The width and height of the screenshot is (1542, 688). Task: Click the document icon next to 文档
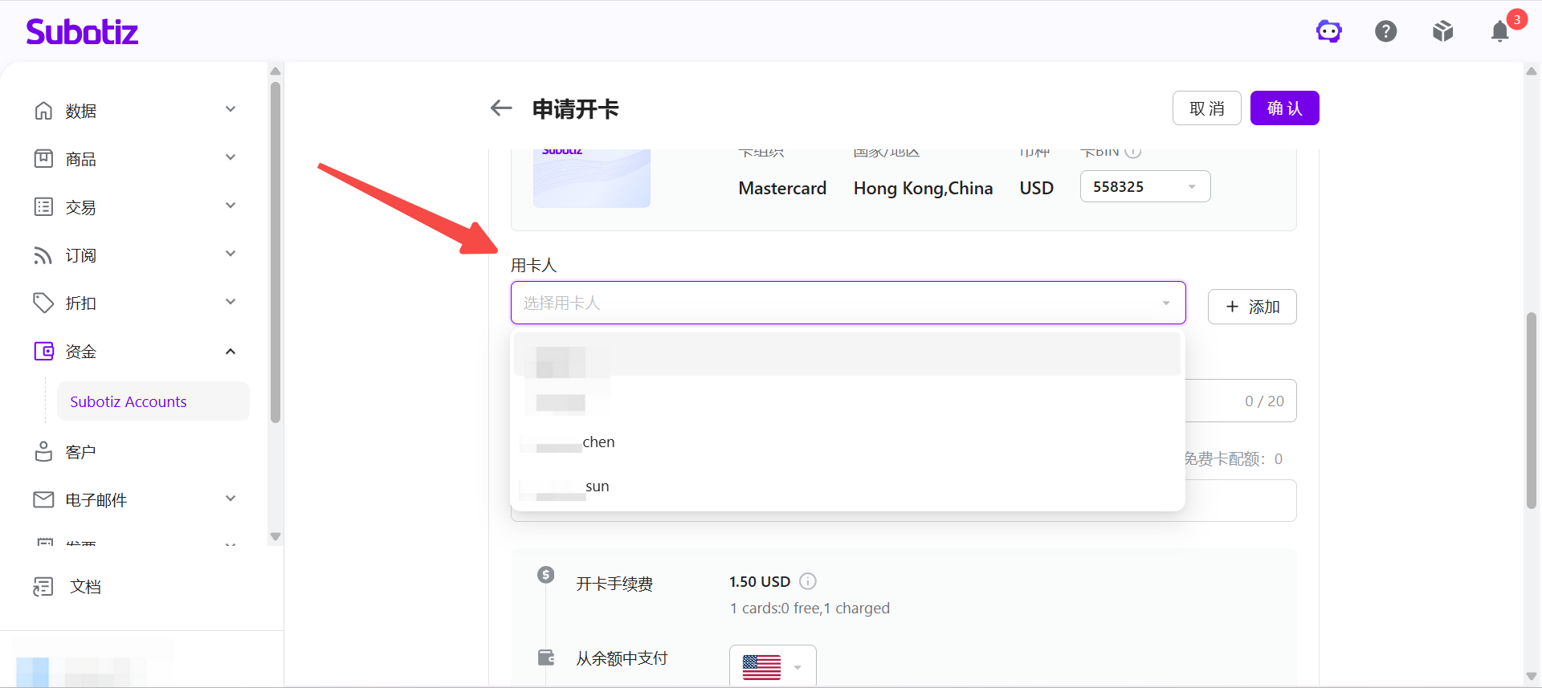coord(43,587)
